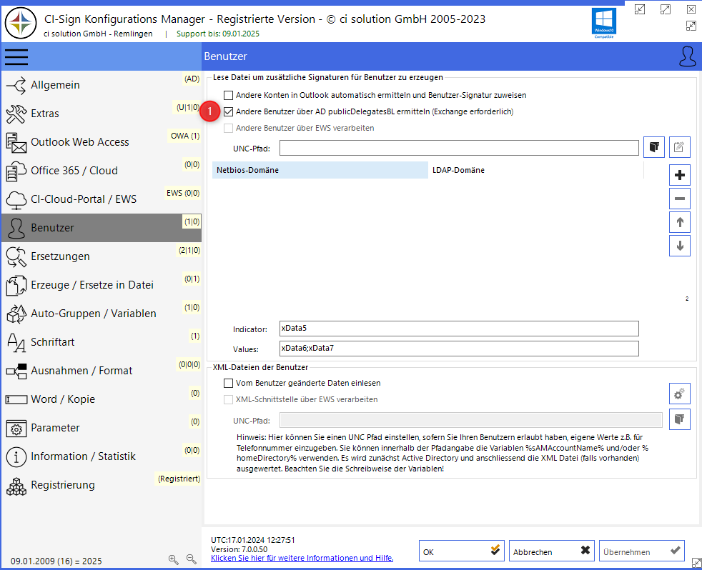Add a domain row with plus button

[x=680, y=175]
